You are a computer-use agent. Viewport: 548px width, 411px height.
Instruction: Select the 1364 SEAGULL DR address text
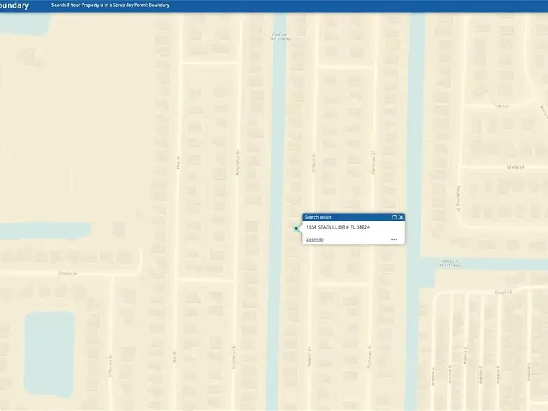click(338, 227)
